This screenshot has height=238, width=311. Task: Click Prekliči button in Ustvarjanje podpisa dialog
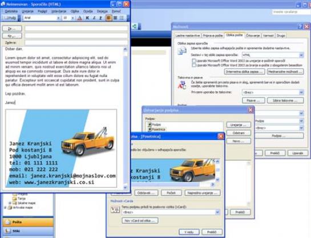[x=240, y=212]
